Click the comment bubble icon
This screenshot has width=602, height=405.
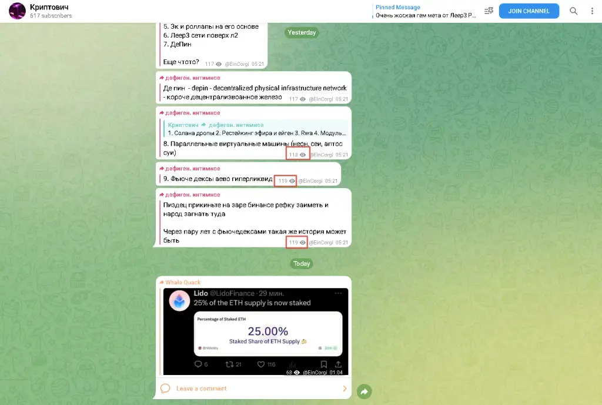(x=165, y=389)
